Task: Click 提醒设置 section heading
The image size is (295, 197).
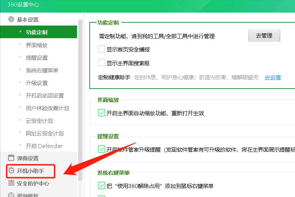Action: 108,136
